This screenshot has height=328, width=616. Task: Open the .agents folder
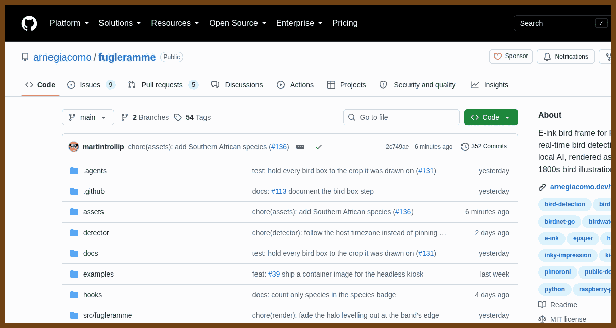95,171
